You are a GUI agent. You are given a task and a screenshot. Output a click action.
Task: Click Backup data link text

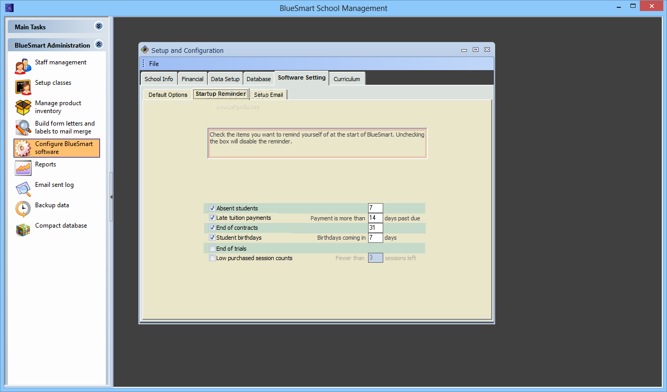point(52,205)
